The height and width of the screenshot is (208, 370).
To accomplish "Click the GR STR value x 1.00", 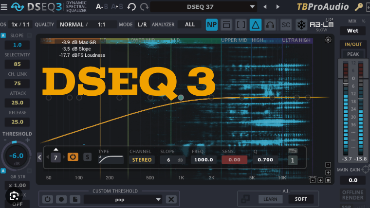I will (17, 185).
